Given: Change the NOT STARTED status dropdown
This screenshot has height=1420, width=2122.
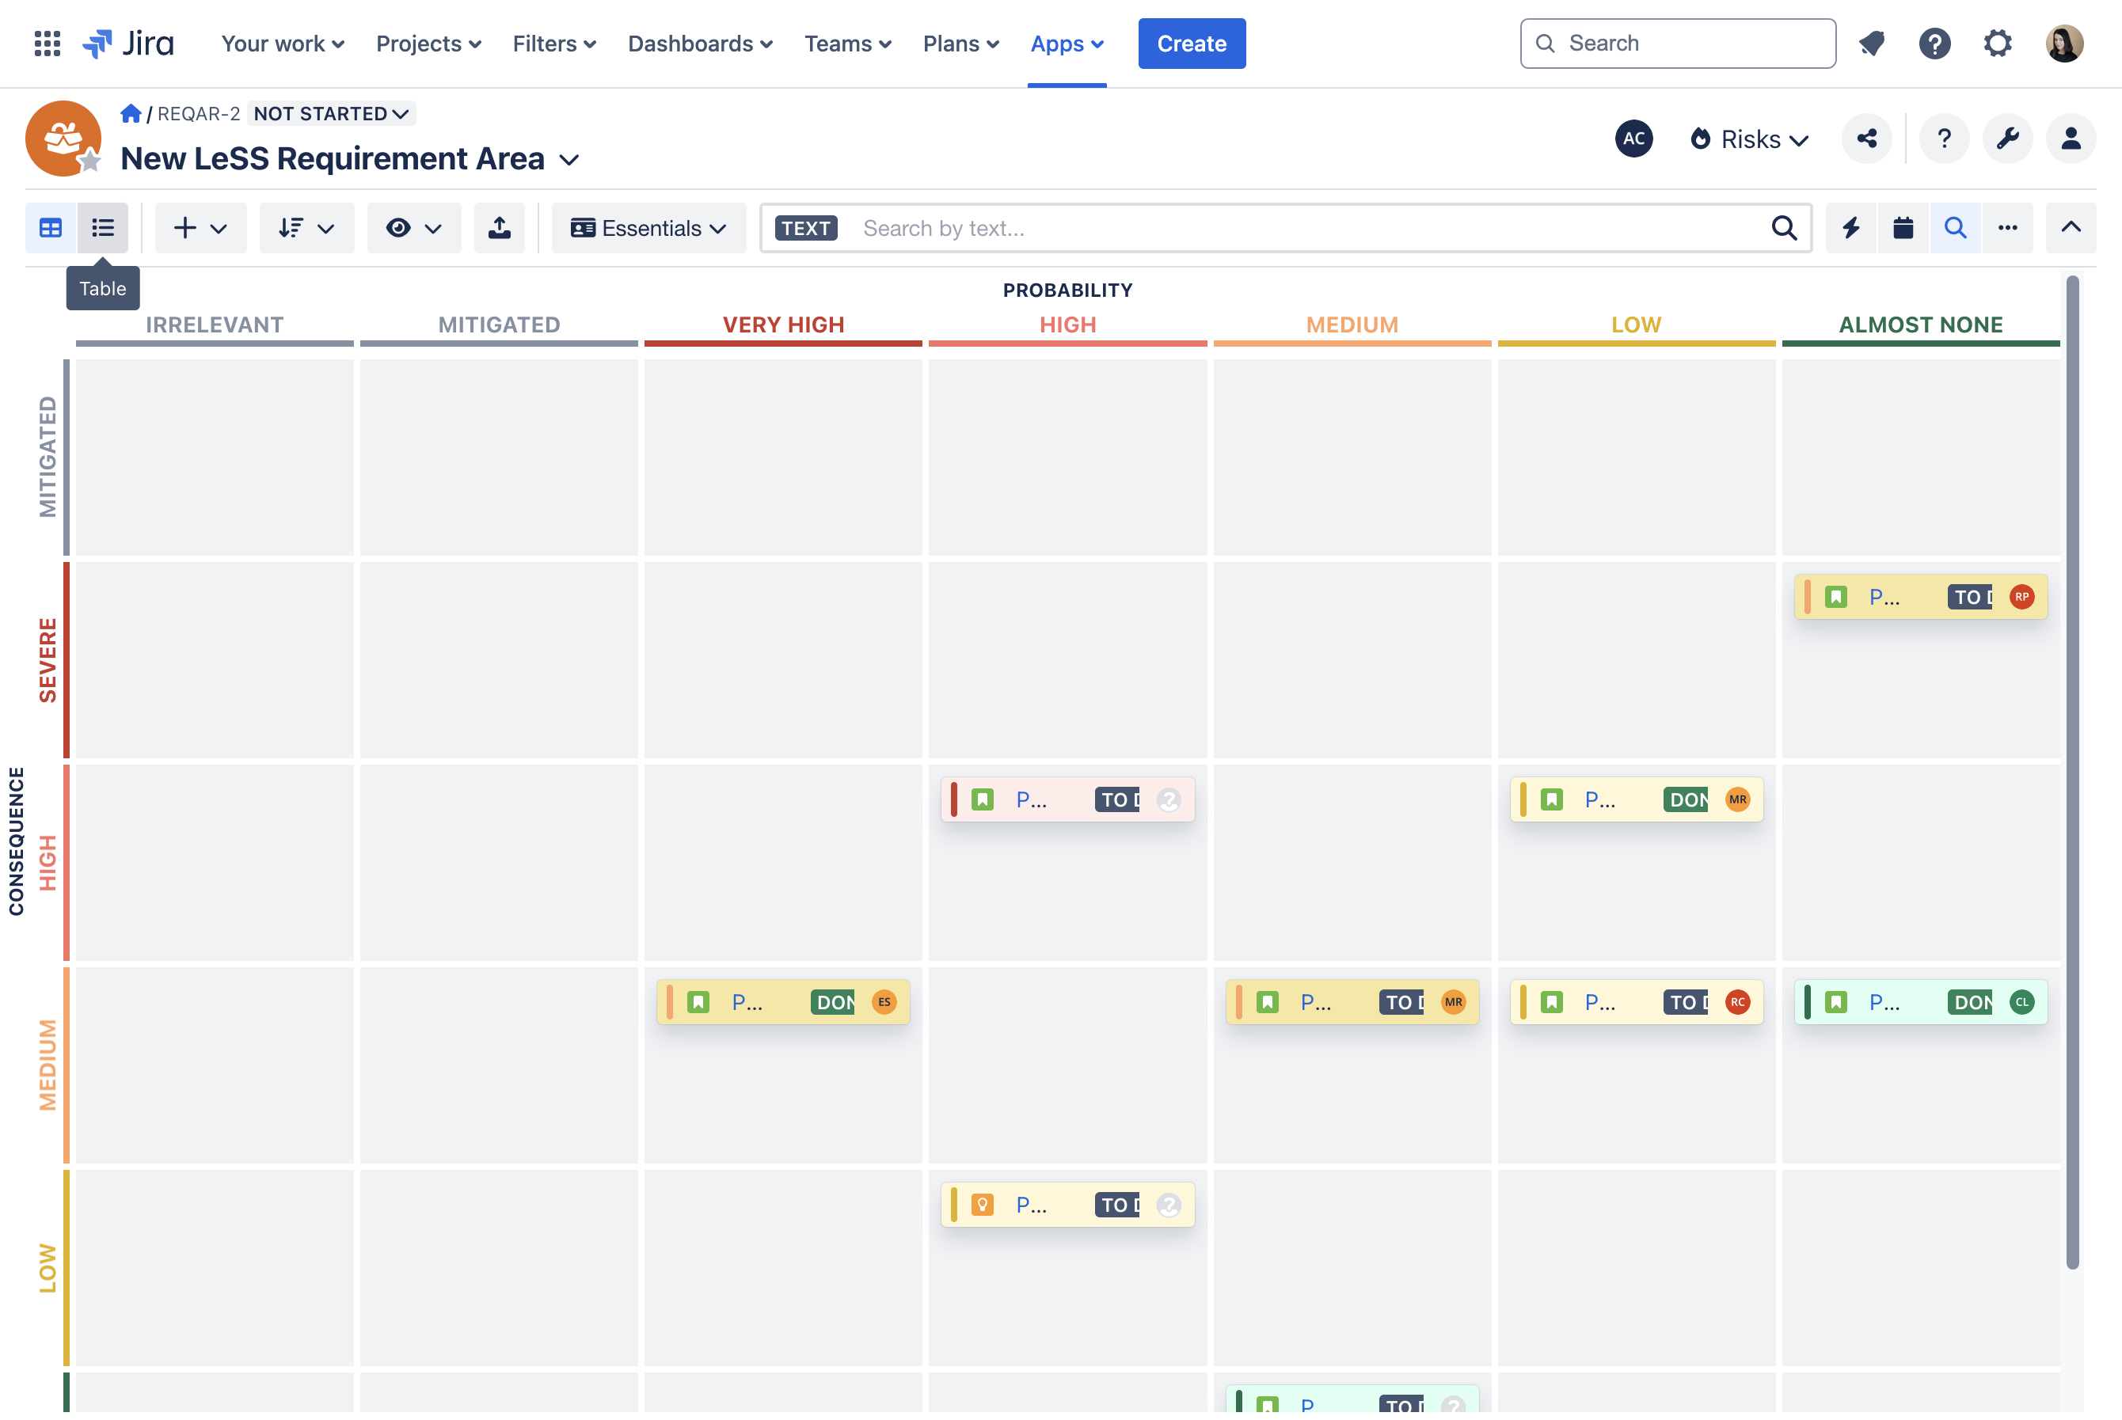Looking at the screenshot, I should tap(332, 113).
